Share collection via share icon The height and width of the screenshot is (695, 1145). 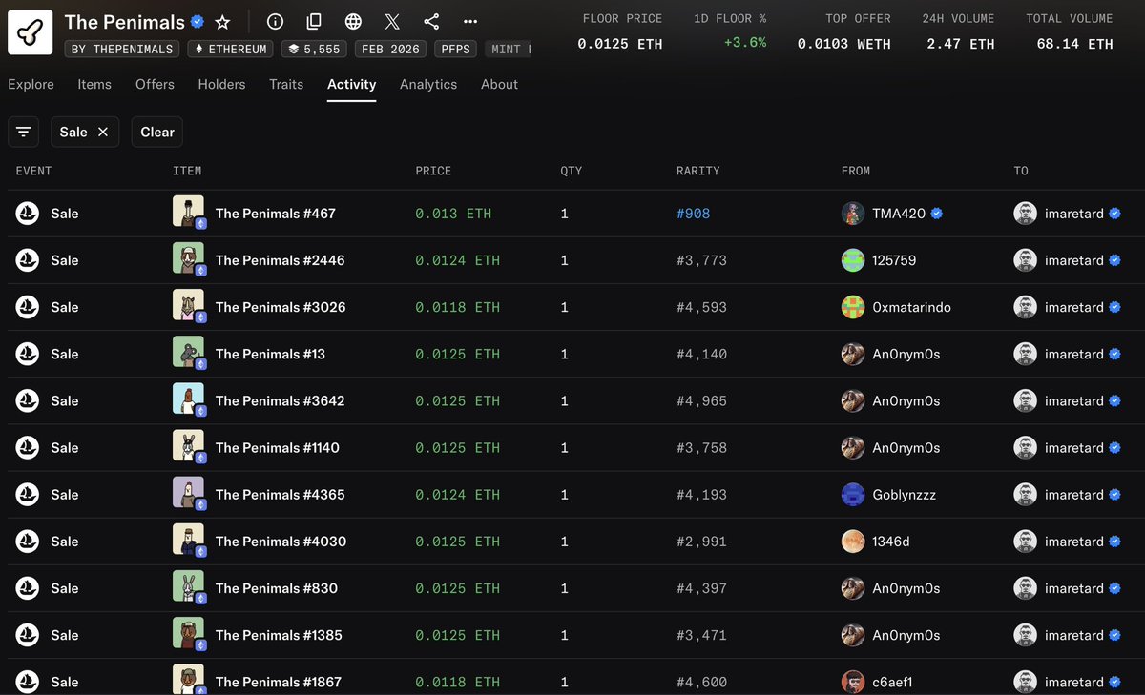coord(431,22)
